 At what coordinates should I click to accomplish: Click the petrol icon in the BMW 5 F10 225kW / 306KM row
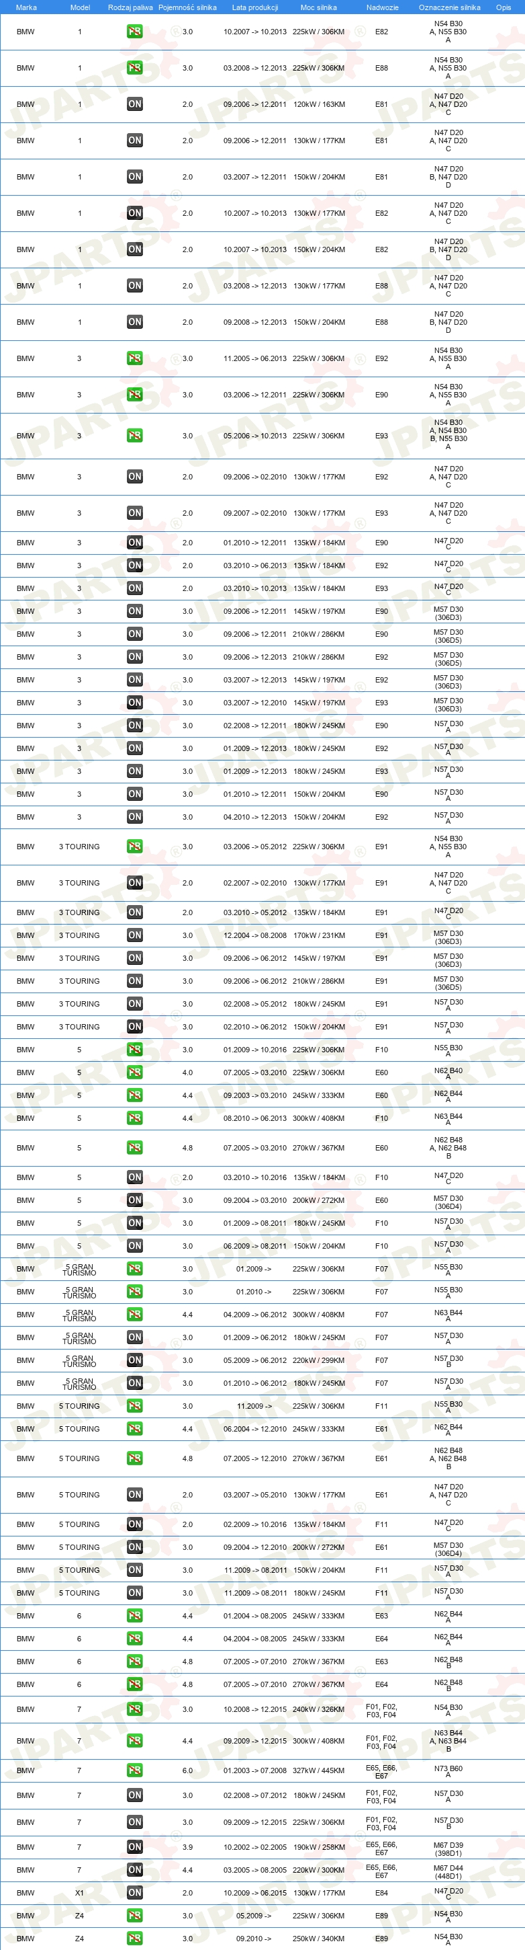(x=134, y=1050)
